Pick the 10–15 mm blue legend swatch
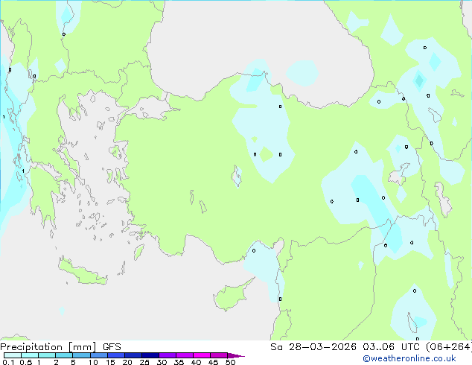 click(98, 355)
